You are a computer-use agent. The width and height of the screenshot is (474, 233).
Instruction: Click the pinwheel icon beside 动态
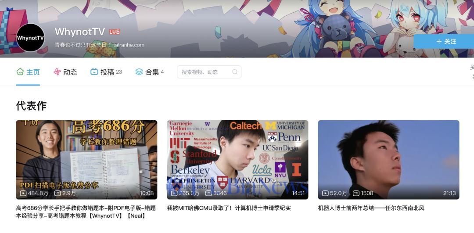click(57, 72)
